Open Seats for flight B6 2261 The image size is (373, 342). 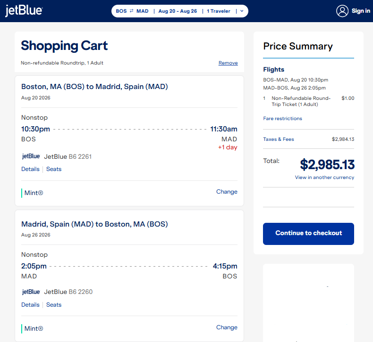(54, 169)
